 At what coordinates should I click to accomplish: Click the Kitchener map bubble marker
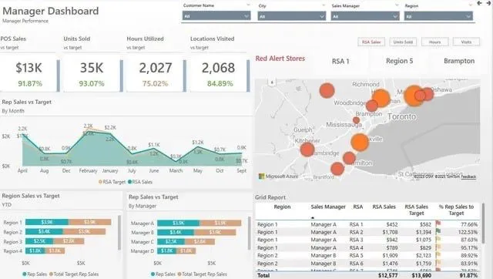(307, 150)
